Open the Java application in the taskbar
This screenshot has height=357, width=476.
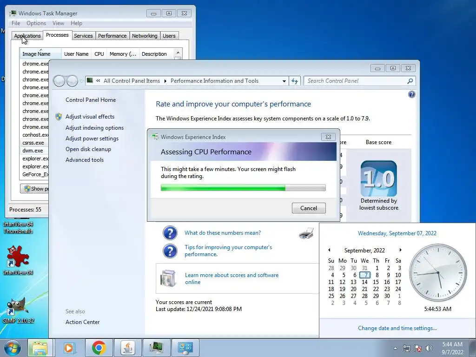point(128,348)
